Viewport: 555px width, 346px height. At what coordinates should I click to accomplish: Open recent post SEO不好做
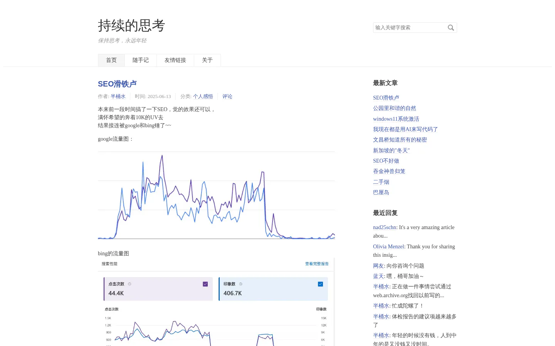pos(386,161)
